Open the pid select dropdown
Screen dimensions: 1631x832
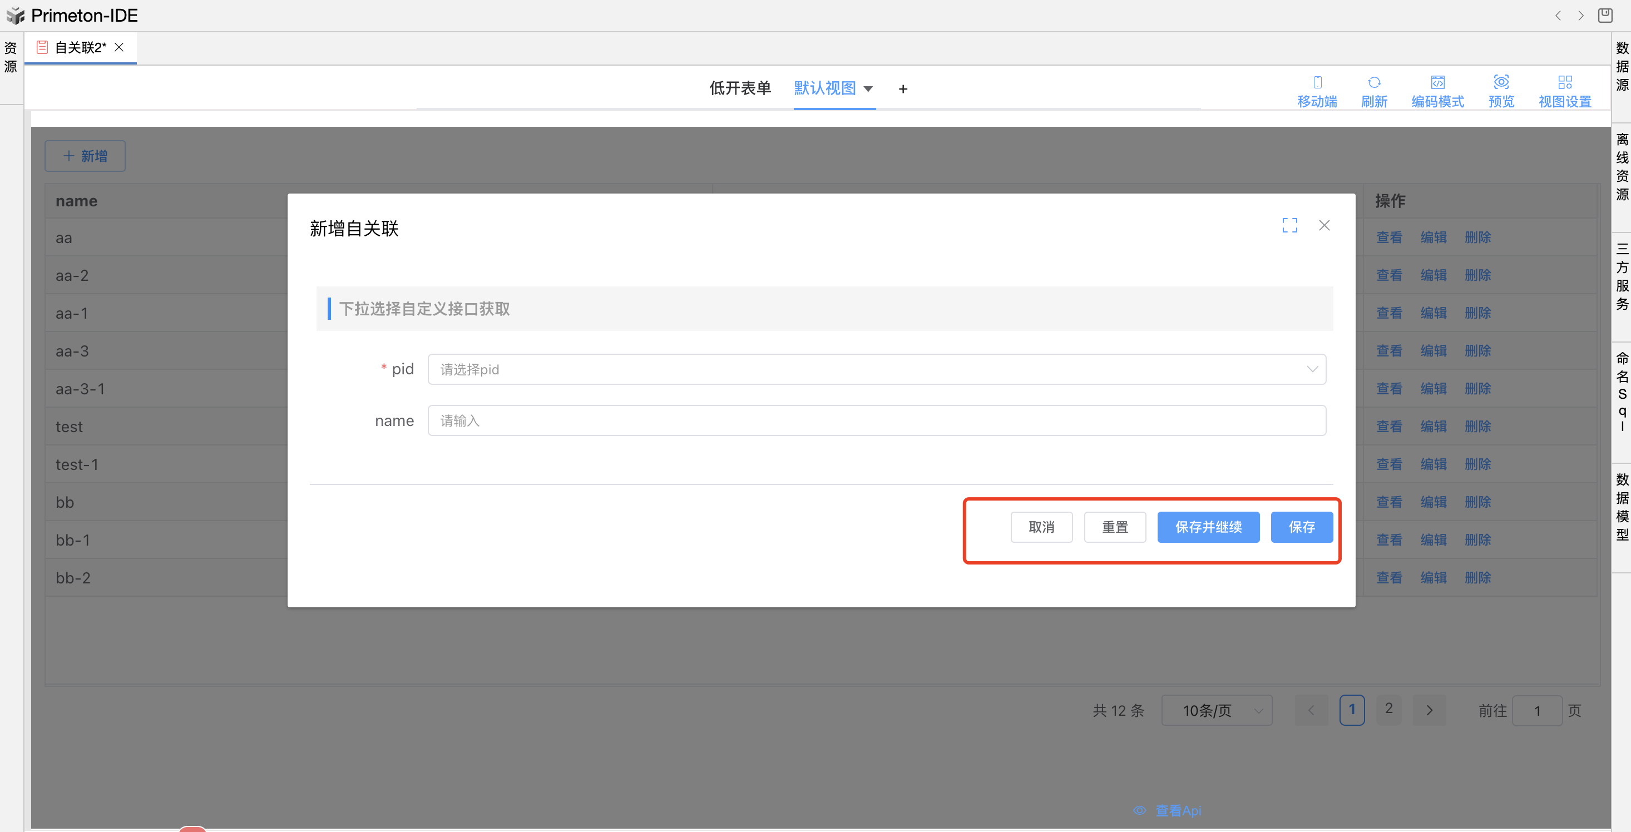pos(876,369)
